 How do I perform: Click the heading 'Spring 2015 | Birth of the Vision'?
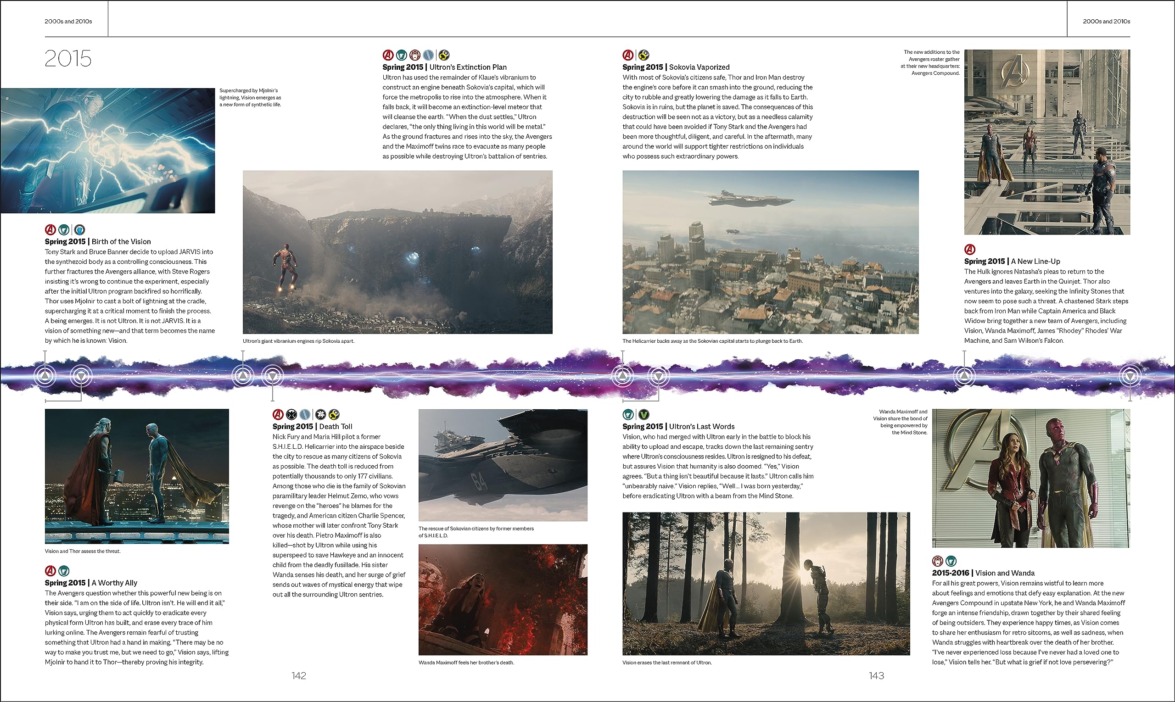point(98,242)
